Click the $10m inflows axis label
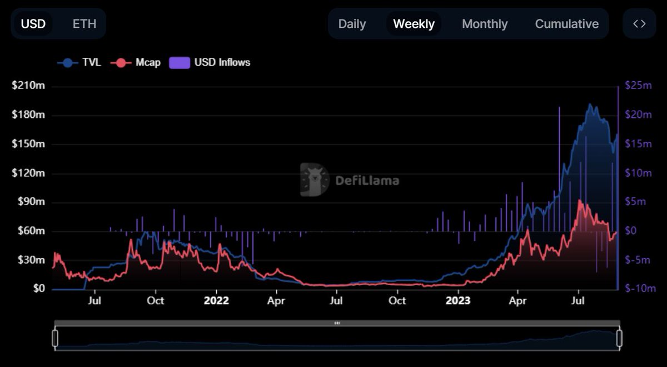The width and height of the screenshot is (667, 367). coord(638,173)
